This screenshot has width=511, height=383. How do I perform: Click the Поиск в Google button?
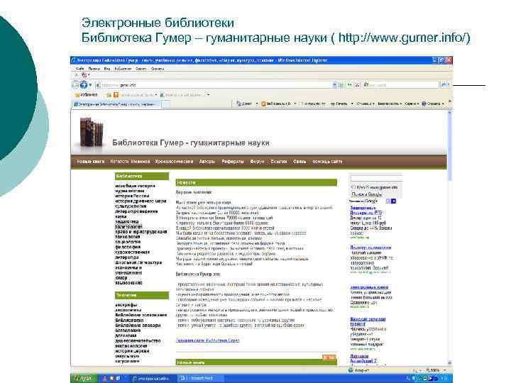click(367, 194)
